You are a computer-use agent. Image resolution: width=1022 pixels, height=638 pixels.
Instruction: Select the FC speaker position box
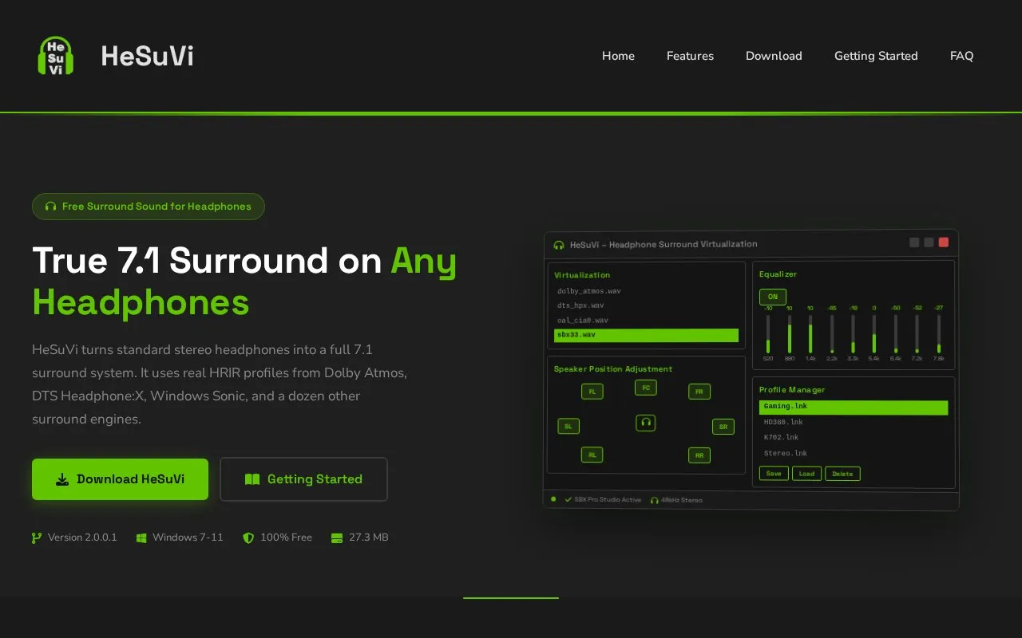[646, 388]
